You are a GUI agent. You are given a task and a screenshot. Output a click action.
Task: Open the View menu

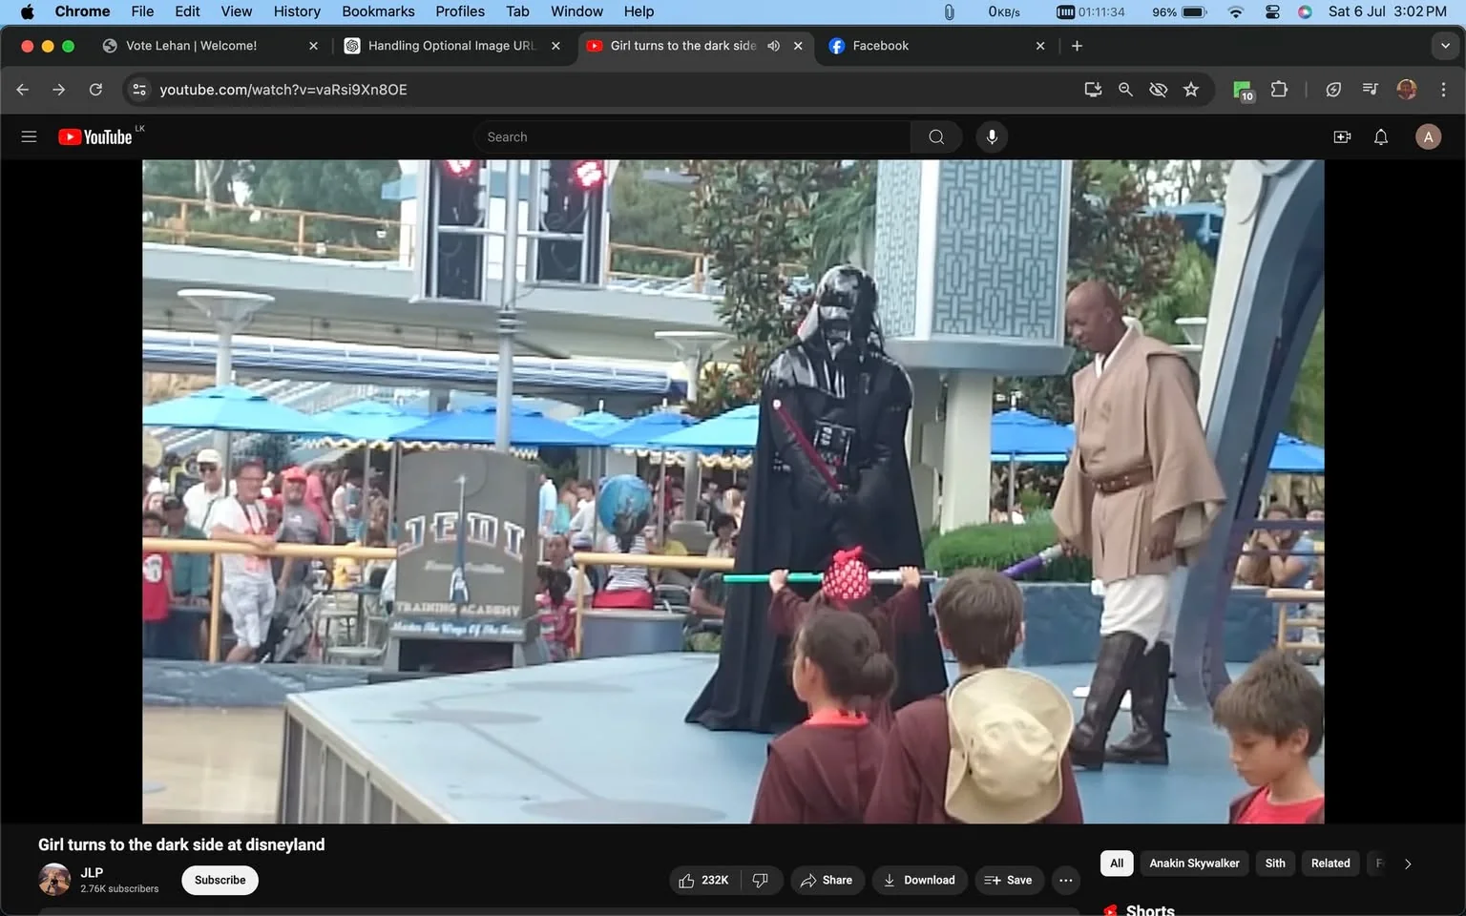[x=237, y=11]
